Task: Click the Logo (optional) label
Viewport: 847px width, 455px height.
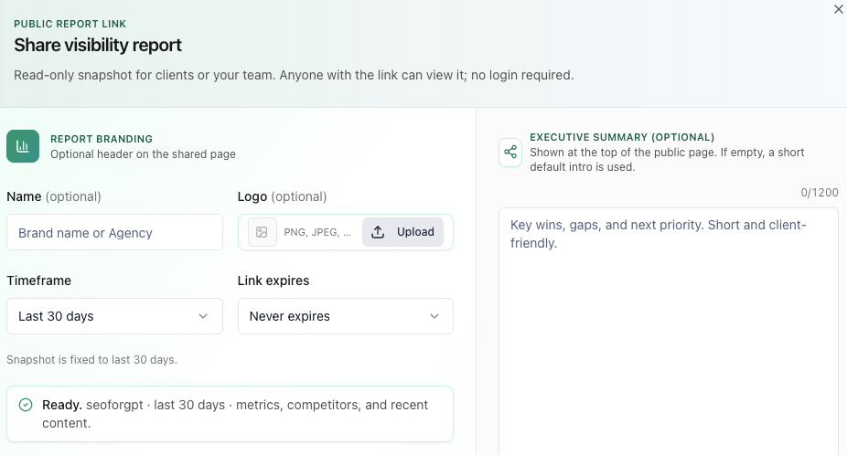Action: coord(282,196)
